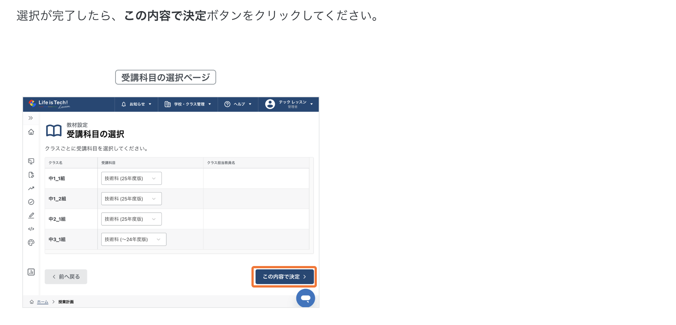Open the monitor/terminal icon in the sidebar
676x325 pixels.
click(x=31, y=161)
